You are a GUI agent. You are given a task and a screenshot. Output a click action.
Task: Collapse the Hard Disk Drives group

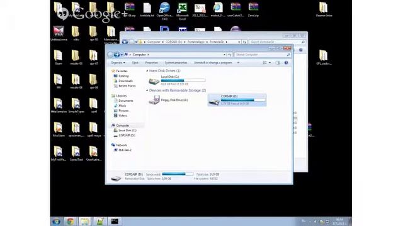(147, 71)
